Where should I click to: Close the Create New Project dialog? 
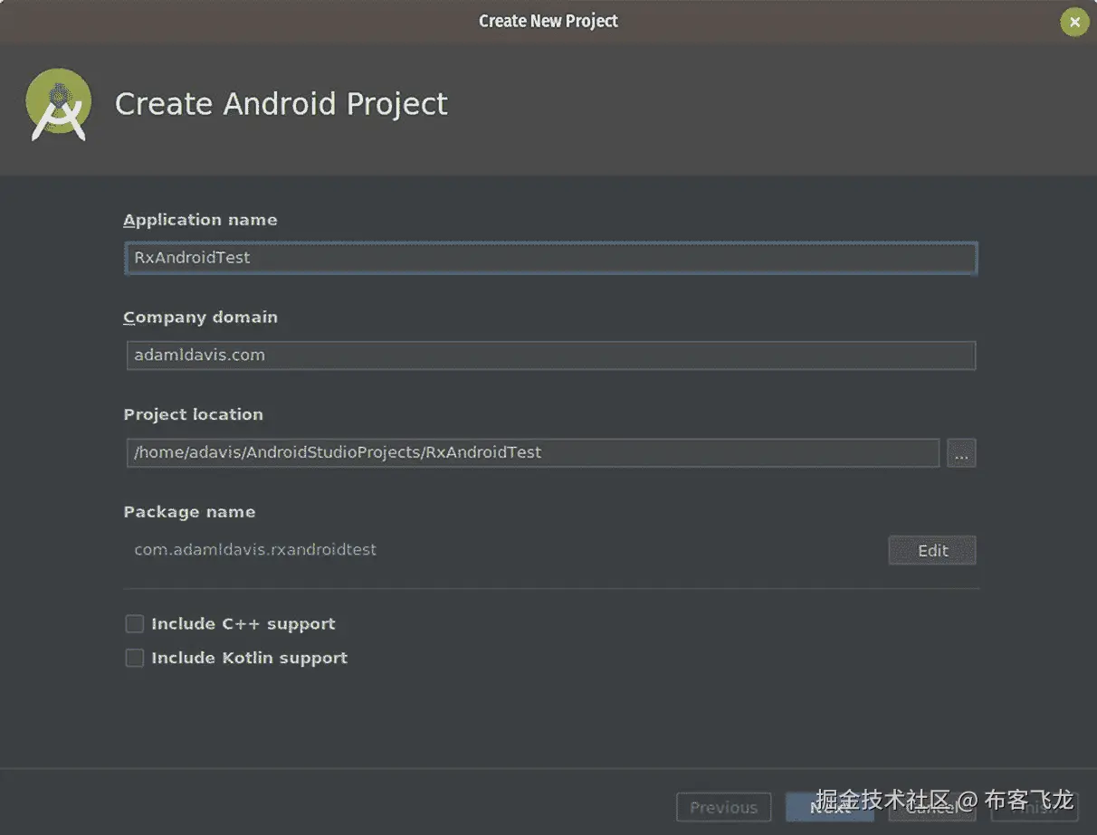(x=1073, y=23)
